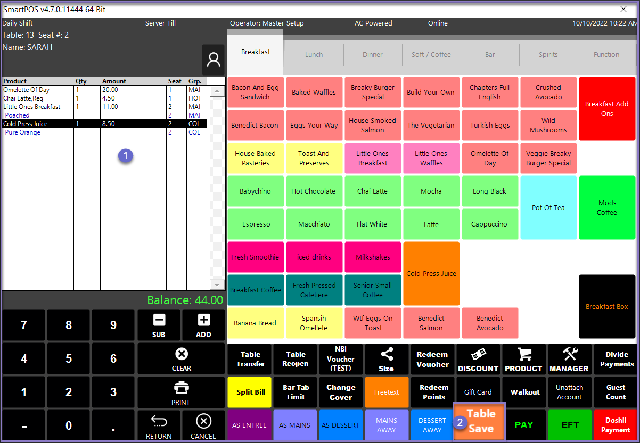Click the Table Save button
Screen dimensions: 640x443
[x=480, y=421]
